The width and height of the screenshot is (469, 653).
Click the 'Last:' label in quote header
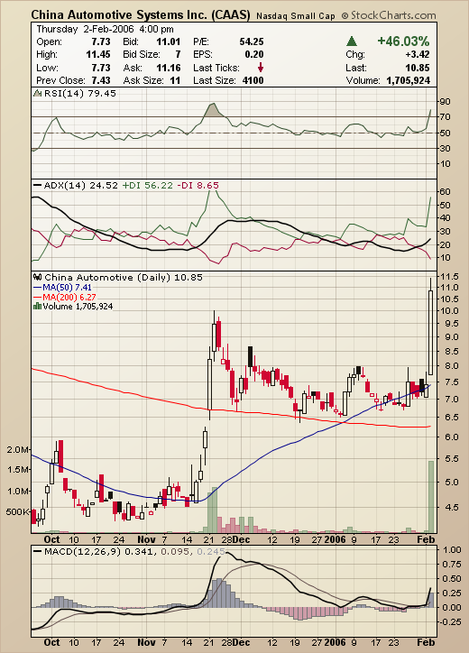pos(356,68)
